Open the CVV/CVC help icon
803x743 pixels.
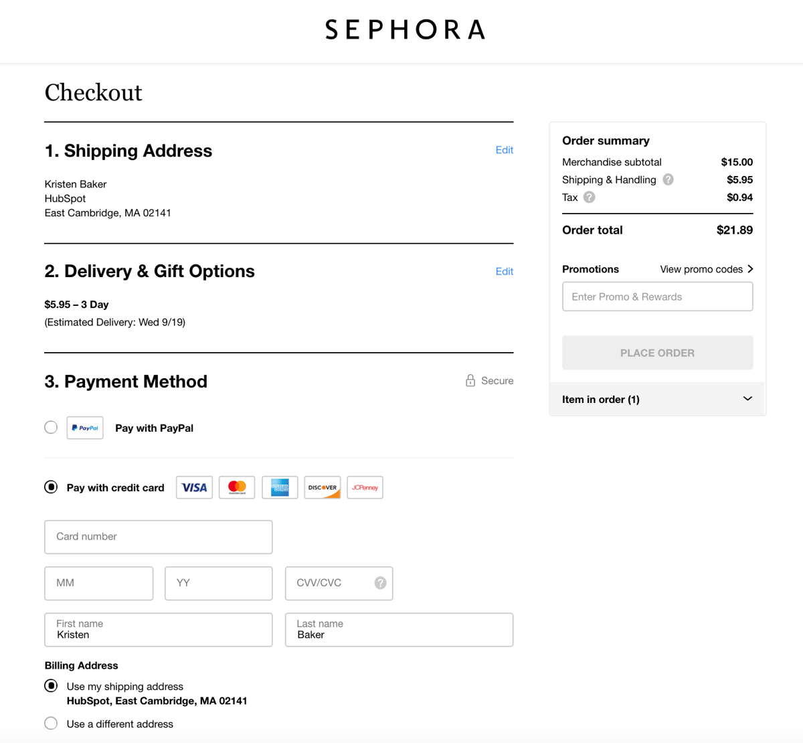379,583
